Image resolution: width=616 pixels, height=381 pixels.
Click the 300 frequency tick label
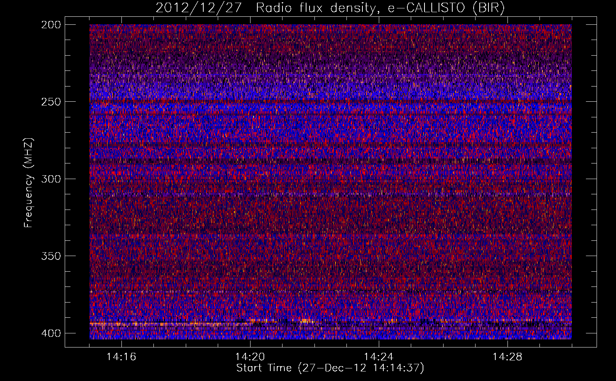click(x=51, y=179)
